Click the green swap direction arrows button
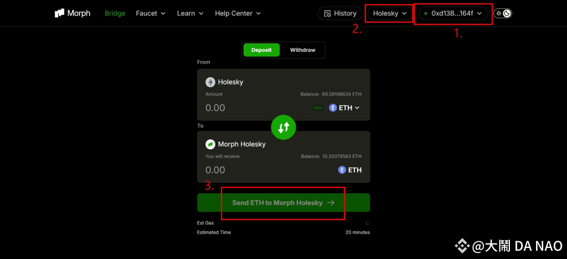 tap(283, 127)
